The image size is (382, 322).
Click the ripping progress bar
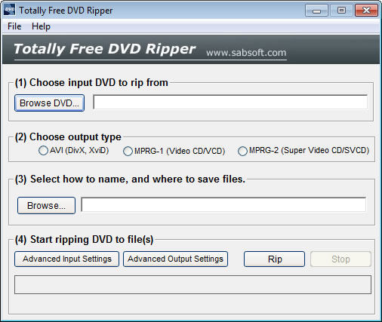tap(193, 284)
